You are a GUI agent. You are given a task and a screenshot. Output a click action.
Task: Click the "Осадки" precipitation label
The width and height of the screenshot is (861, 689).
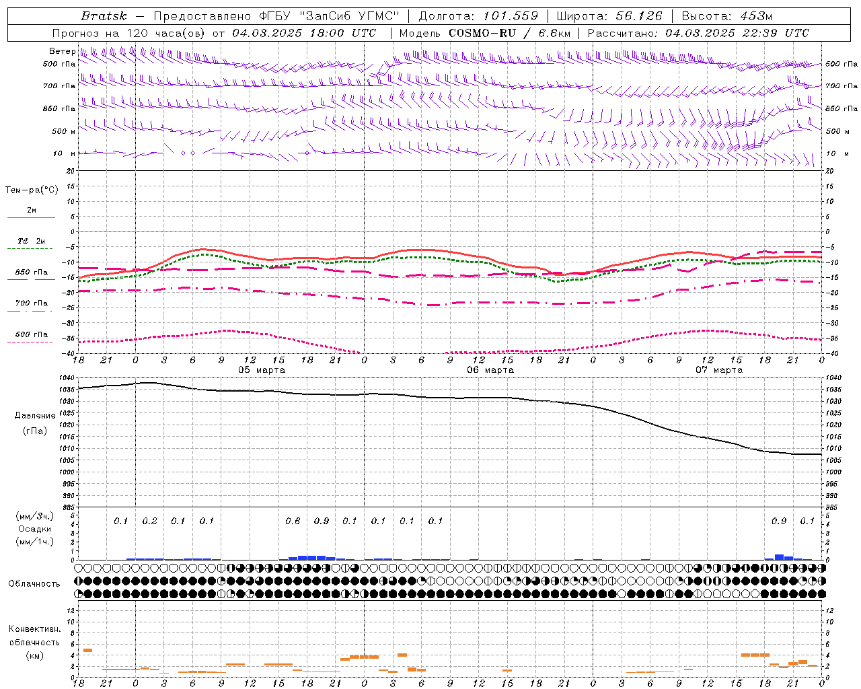(x=35, y=529)
